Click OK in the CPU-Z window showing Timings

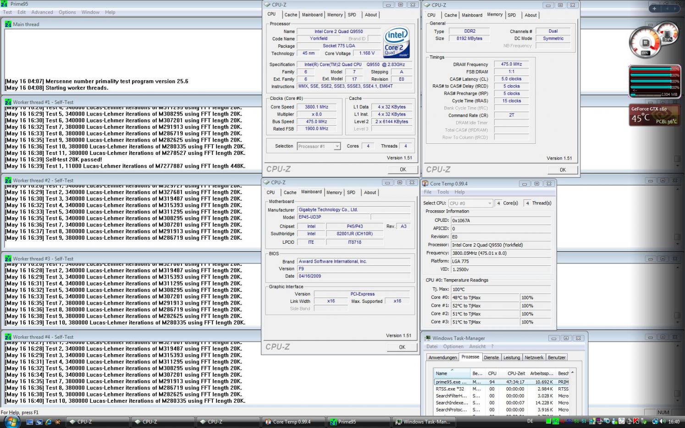pyautogui.click(x=563, y=170)
